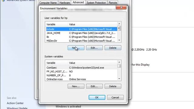The width and height of the screenshot is (194, 109).
Task: Select the lib user variable row
Action: 82,37
